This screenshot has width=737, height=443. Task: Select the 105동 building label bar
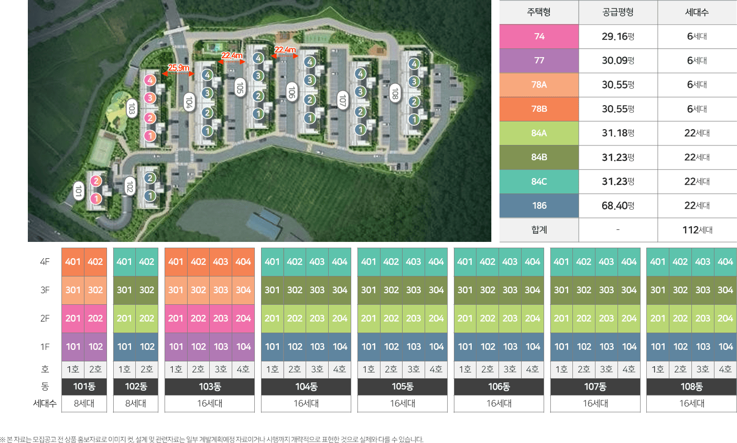click(x=402, y=386)
